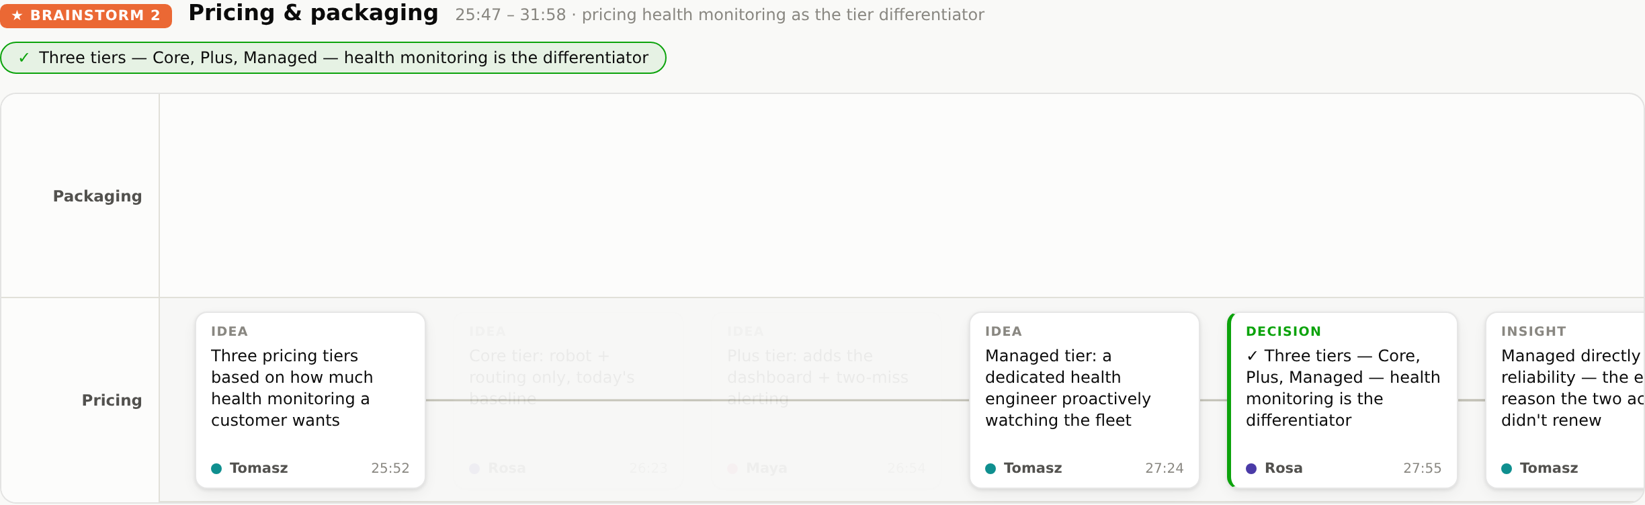Open the Managed tier idea card
Screen dimensions: 1645x505
click(1085, 400)
